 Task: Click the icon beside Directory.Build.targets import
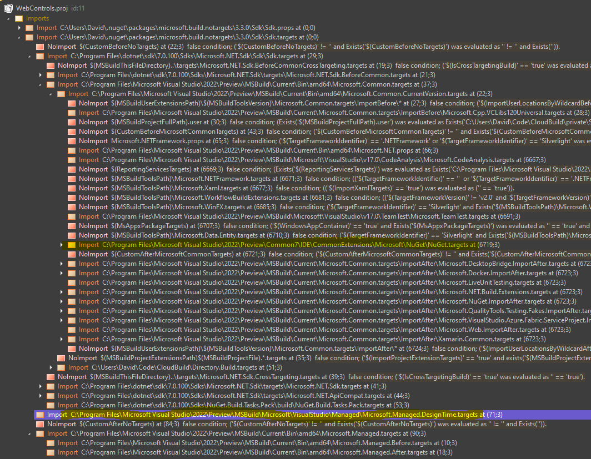[61, 367]
